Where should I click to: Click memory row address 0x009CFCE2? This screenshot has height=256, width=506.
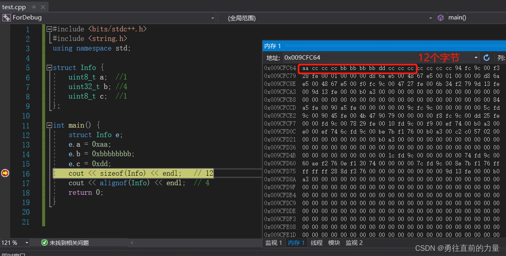pos(280,116)
